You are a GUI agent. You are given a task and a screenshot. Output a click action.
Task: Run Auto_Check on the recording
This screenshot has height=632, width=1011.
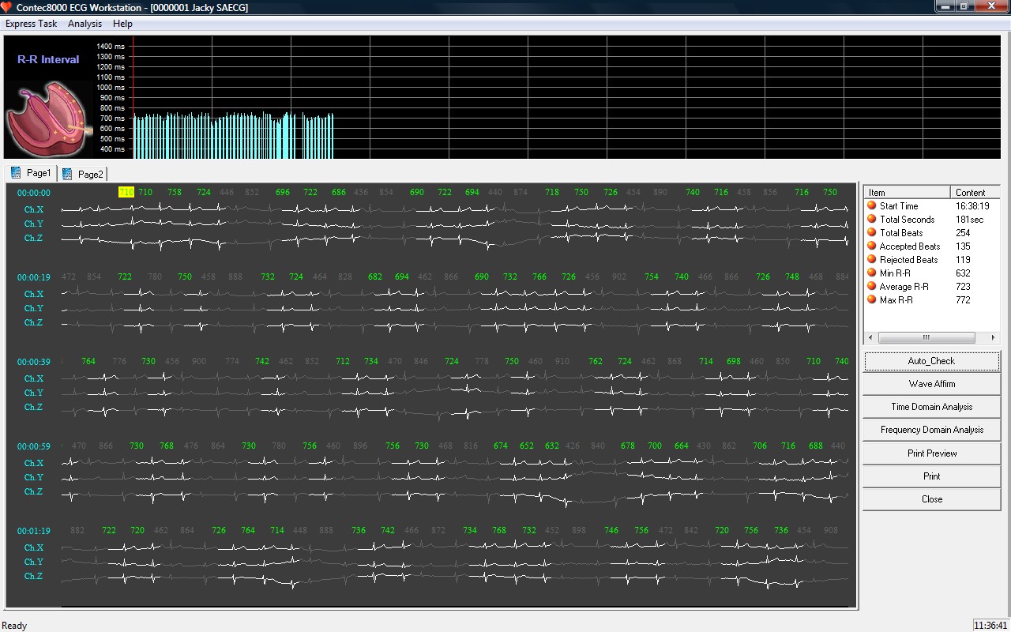(931, 361)
